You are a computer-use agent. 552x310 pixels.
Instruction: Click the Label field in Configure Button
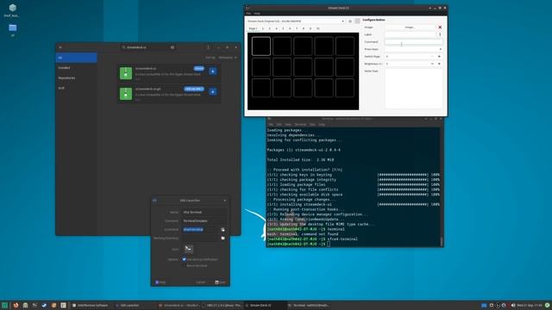tap(410, 34)
